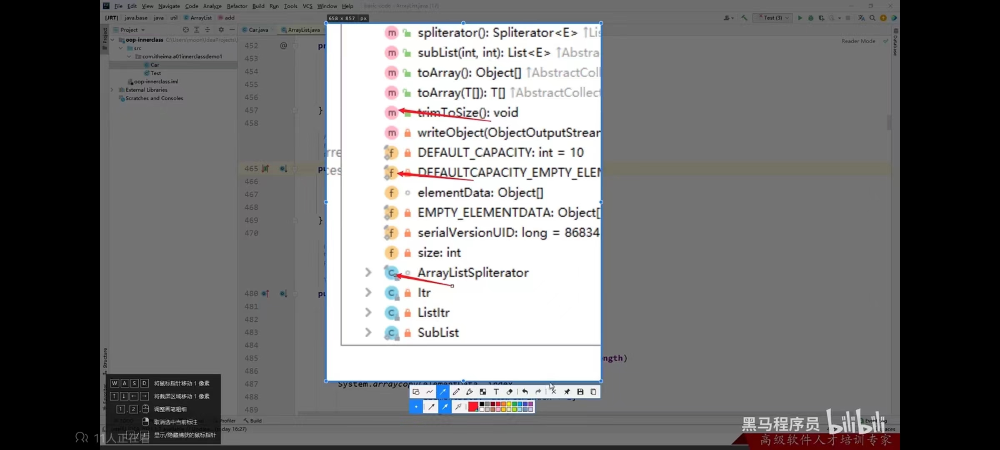Save the screenshot with floppy icon

pyautogui.click(x=580, y=392)
